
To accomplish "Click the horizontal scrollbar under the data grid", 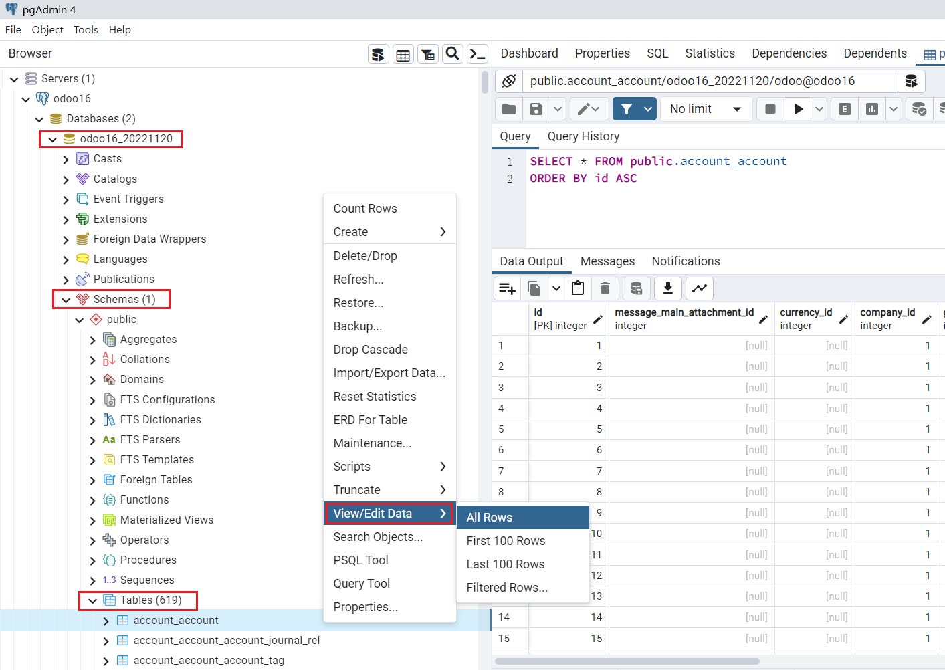I will pyautogui.click(x=627, y=661).
